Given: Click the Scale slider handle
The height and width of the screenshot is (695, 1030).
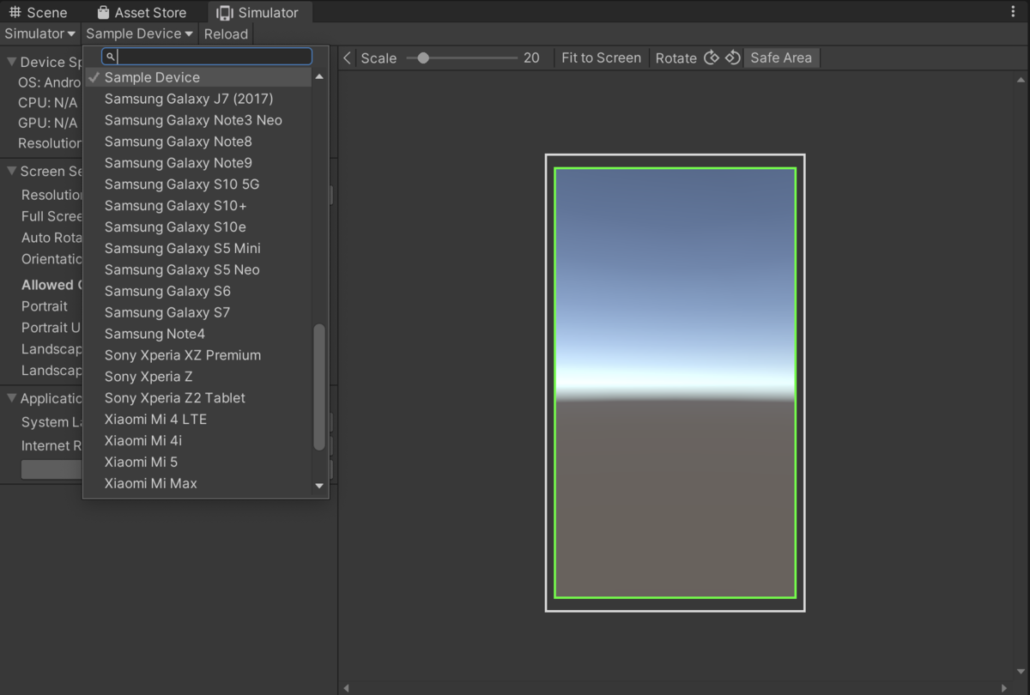Looking at the screenshot, I should [x=423, y=57].
